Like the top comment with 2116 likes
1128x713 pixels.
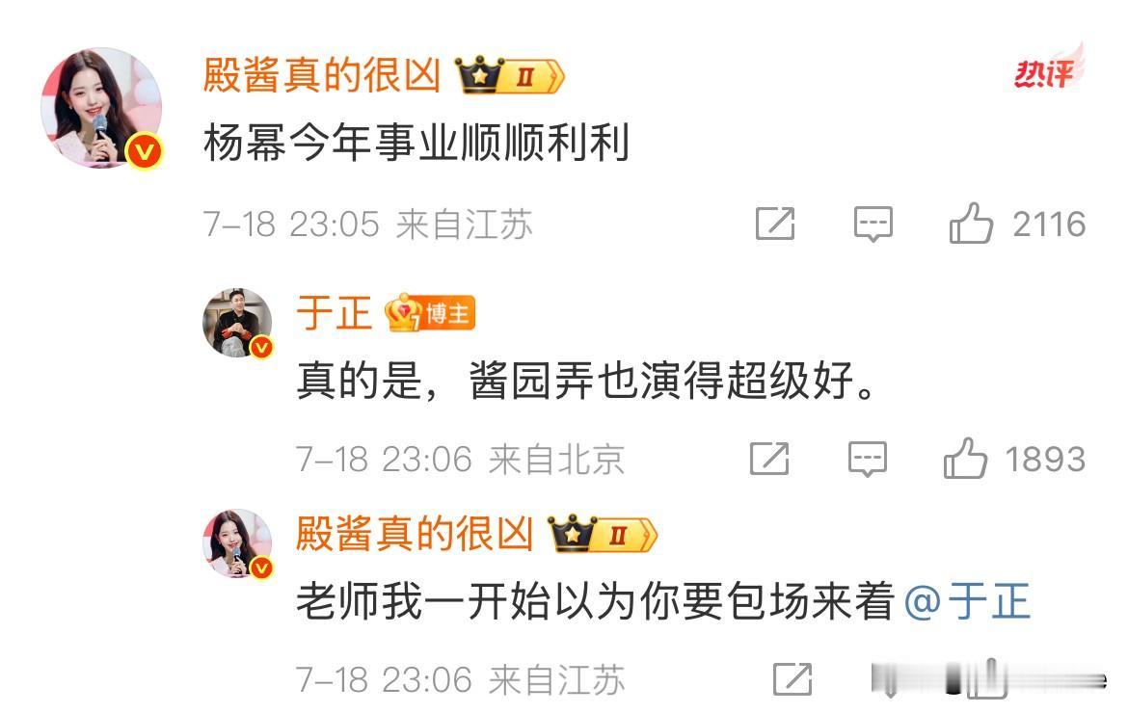pyautogui.click(x=971, y=223)
